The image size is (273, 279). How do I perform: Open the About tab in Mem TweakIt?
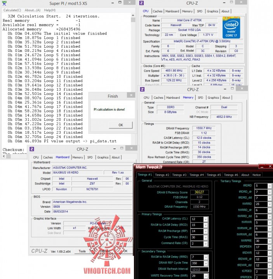[x=245, y=175]
